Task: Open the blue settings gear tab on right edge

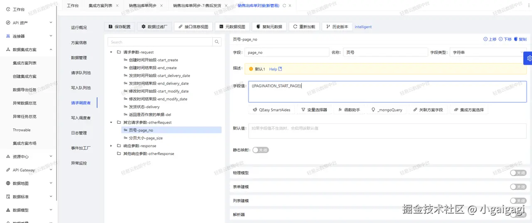Action: (529, 58)
